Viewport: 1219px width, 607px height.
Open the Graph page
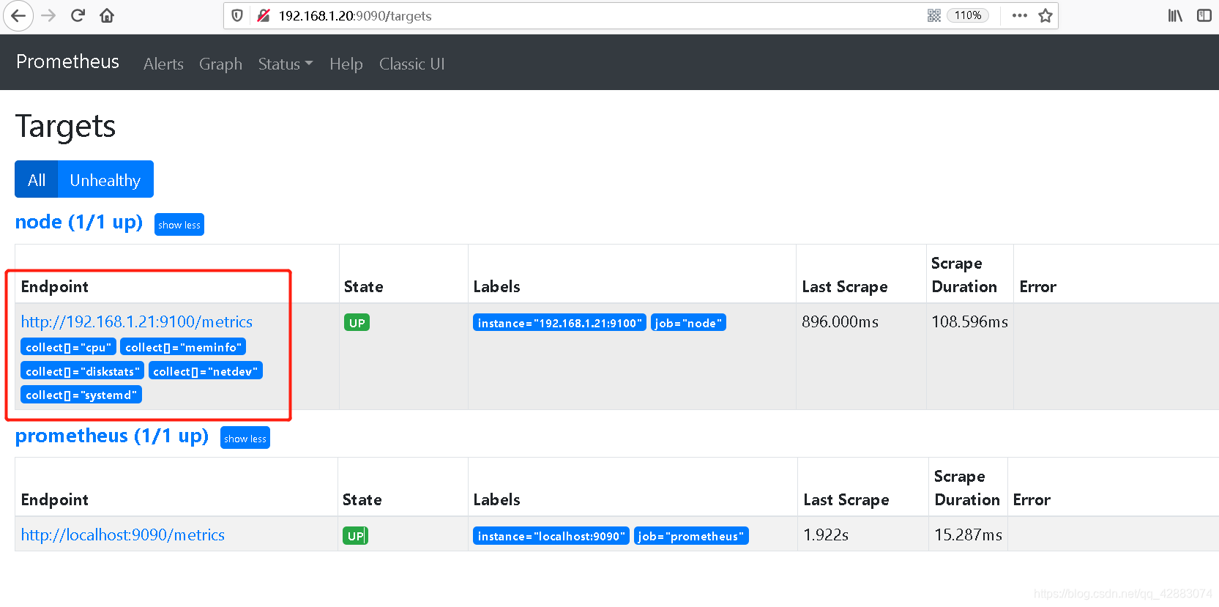point(220,64)
